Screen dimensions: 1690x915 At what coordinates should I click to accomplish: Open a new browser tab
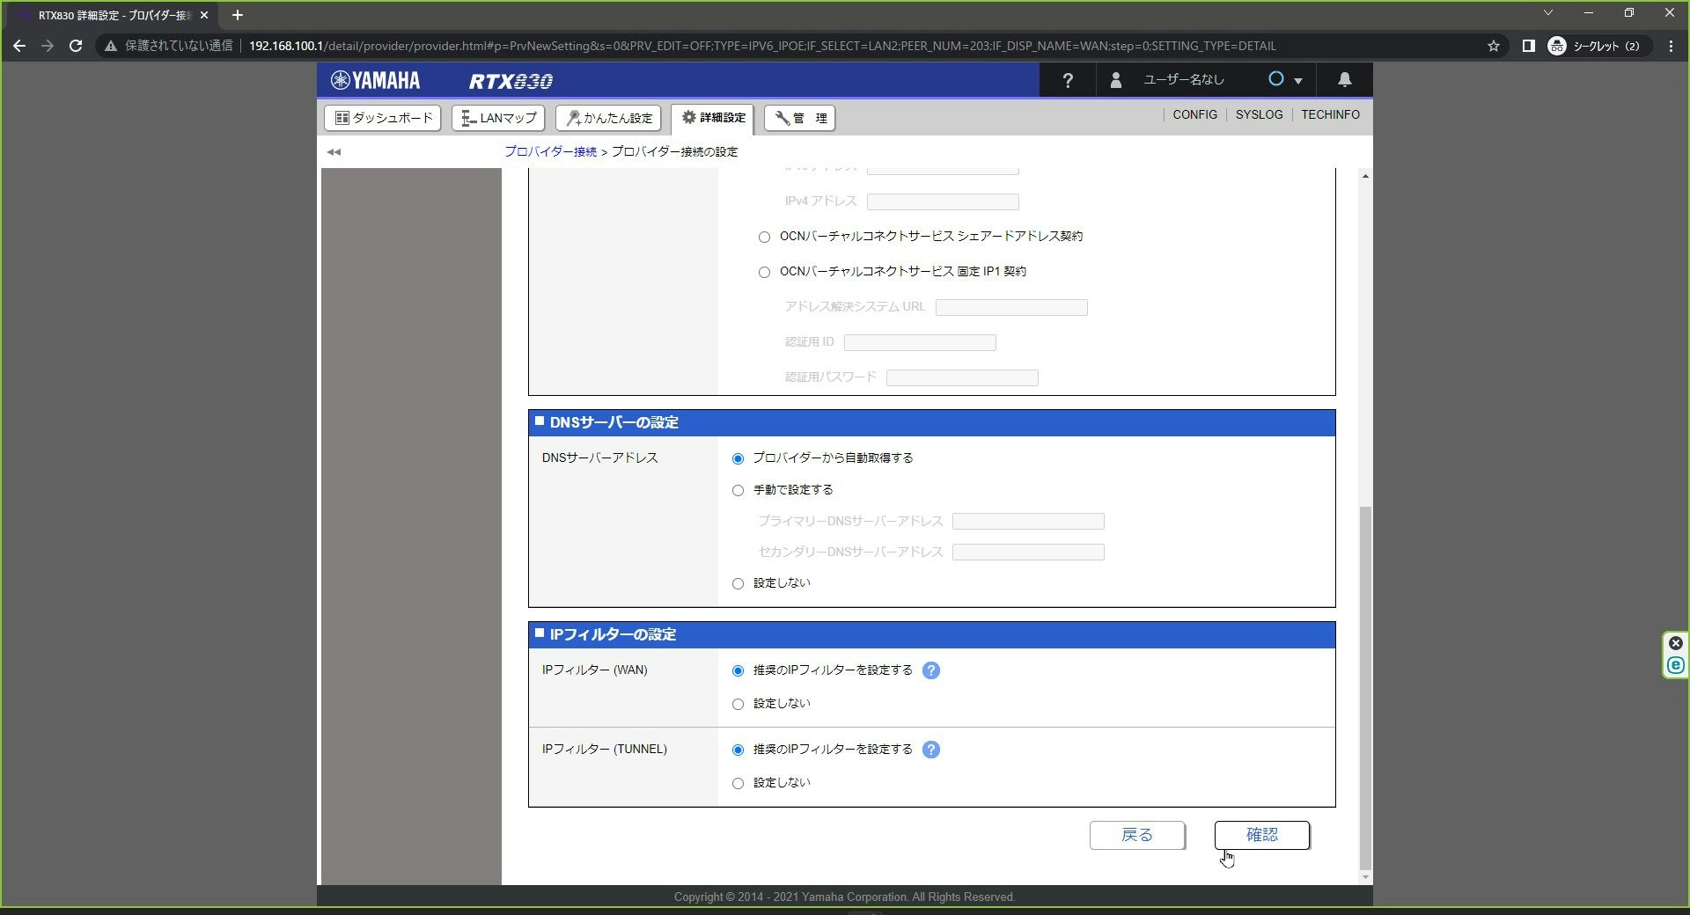click(237, 15)
